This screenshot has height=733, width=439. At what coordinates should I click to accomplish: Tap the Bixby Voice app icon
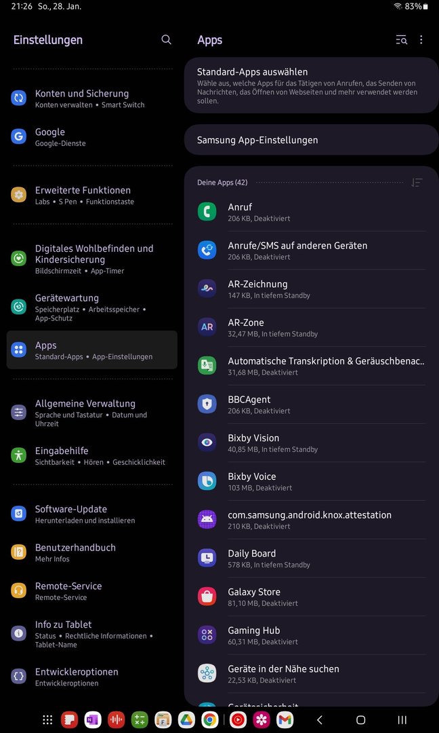tap(207, 481)
